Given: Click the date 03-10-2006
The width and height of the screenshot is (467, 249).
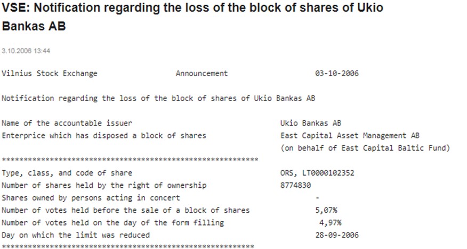Looking at the screenshot, I should (337, 73).
